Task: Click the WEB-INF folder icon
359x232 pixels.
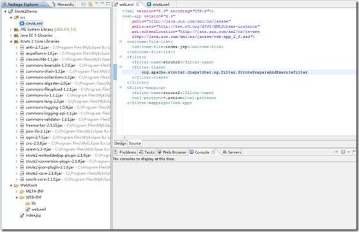Action: (22, 197)
